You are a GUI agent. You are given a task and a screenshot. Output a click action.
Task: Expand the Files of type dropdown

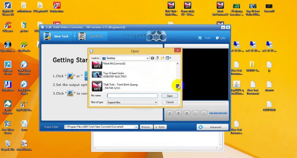click(156, 102)
